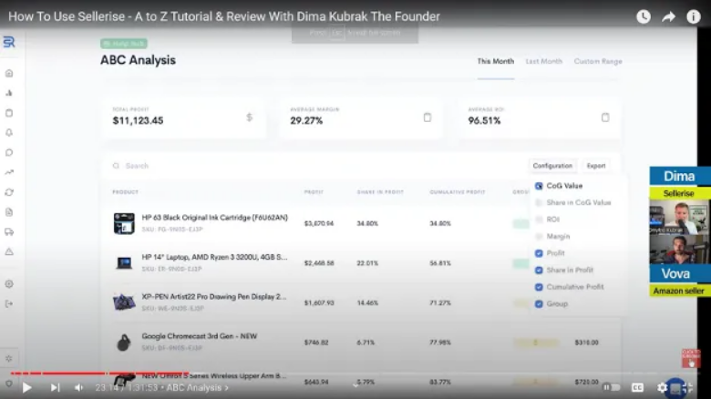The height and width of the screenshot is (399, 711).
Task: Open HP 63 Black Ink Cartridge thumbnail
Action: tap(124, 223)
